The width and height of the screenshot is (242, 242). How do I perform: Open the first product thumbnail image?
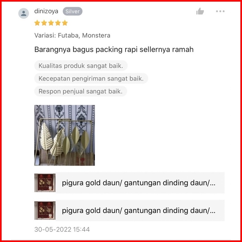point(45,183)
